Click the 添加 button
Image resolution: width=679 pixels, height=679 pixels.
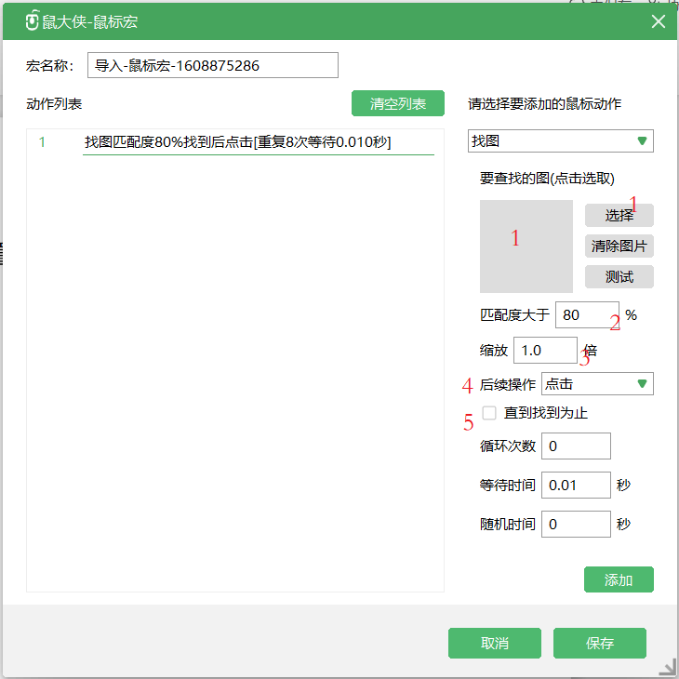pos(619,579)
